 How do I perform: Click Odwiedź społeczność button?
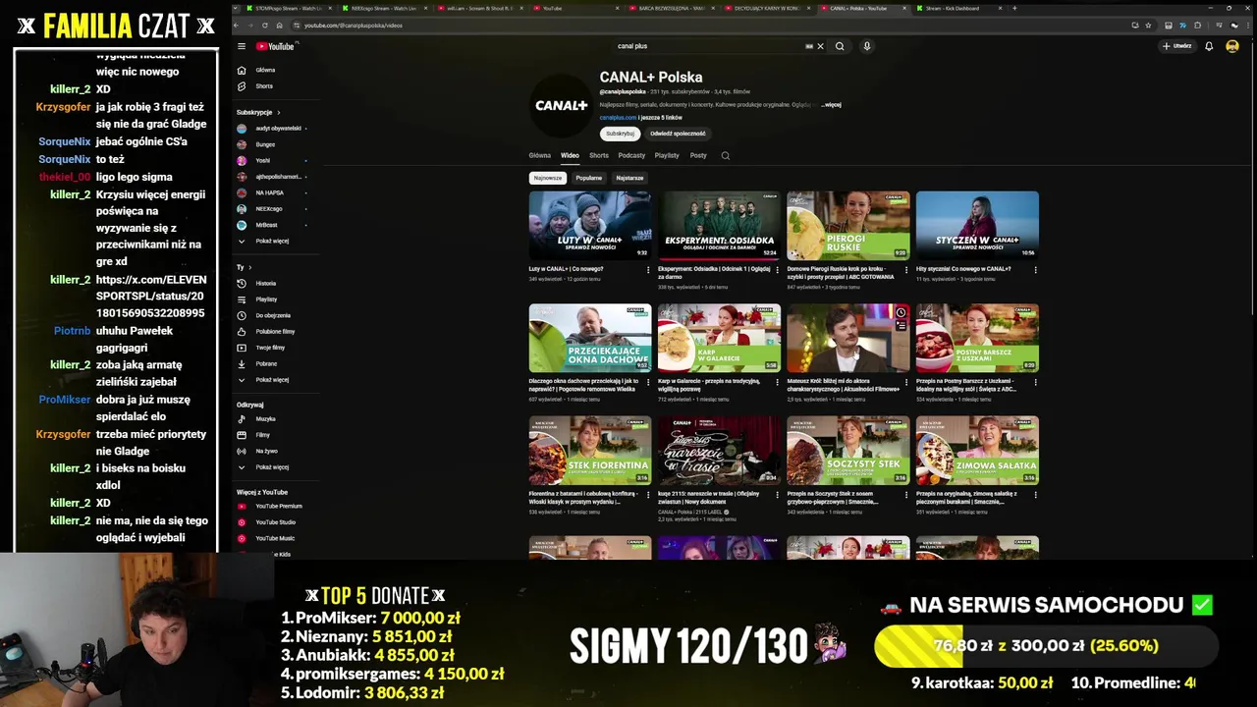point(678,134)
